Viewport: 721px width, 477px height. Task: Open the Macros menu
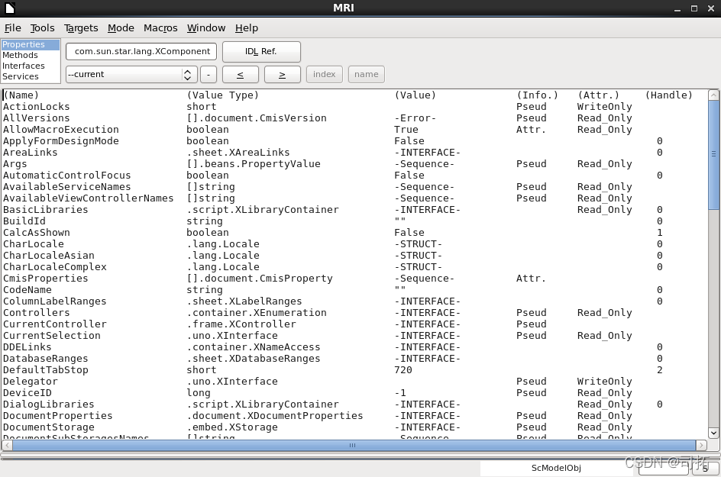pyautogui.click(x=160, y=28)
